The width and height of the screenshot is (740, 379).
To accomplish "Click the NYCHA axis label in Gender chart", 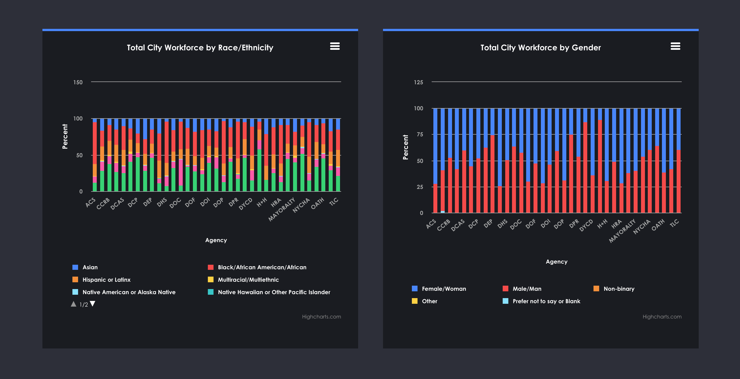I will (642, 227).
